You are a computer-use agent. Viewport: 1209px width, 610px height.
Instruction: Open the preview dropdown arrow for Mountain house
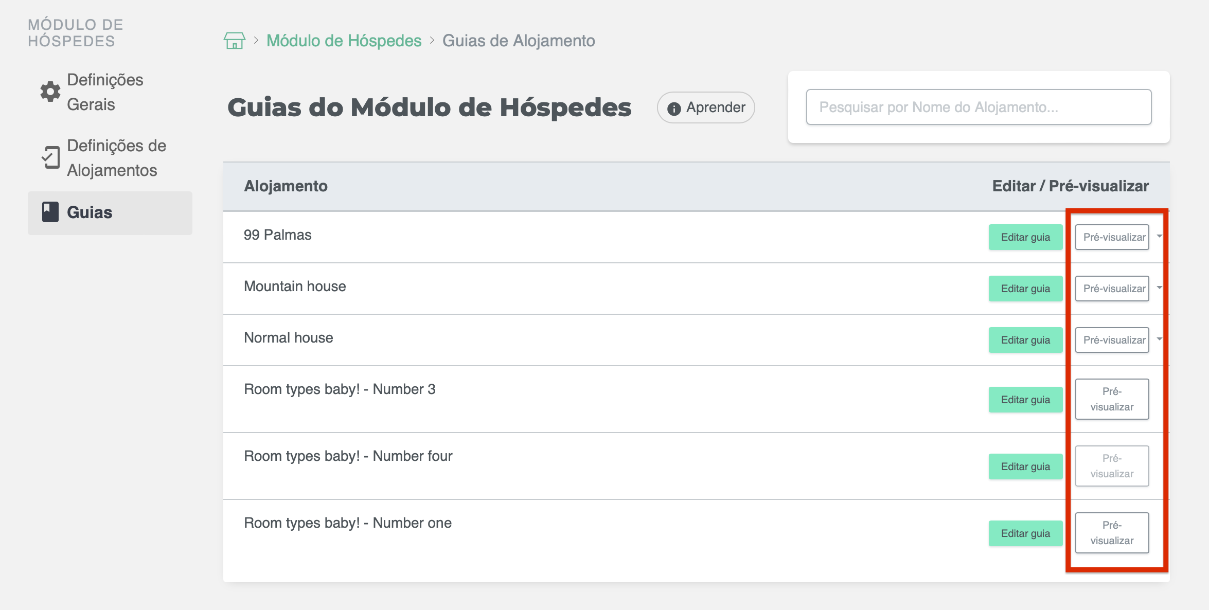[1160, 289]
